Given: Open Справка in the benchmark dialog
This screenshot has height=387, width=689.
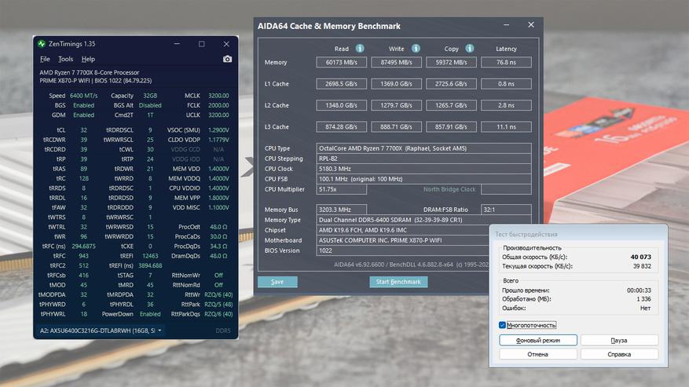Looking at the screenshot, I should (619, 354).
